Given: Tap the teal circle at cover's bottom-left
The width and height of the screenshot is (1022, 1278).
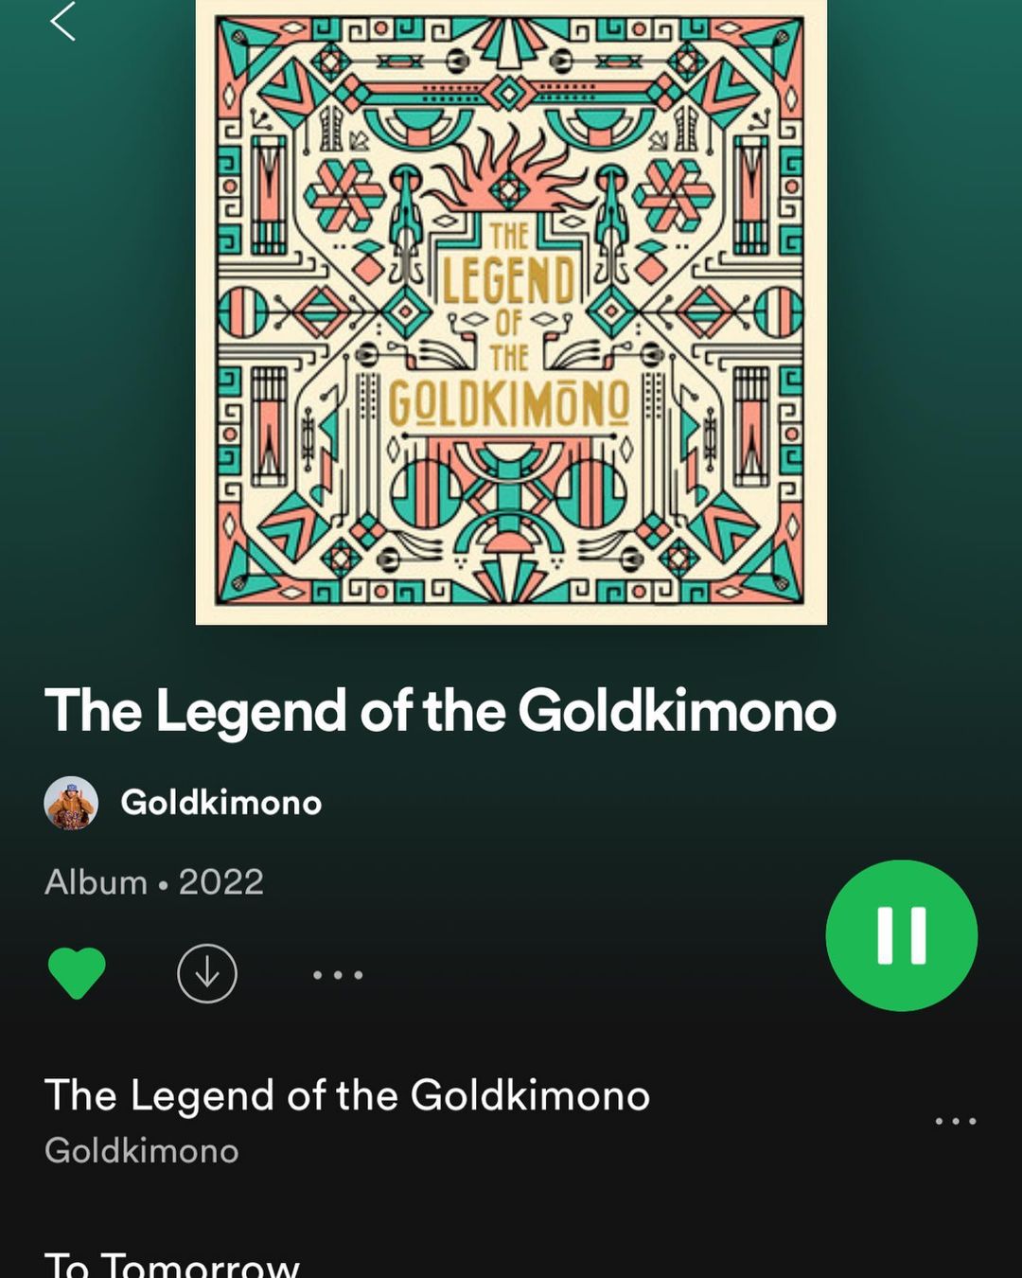Looking at the screenshot, I should [x=426, y=492].
